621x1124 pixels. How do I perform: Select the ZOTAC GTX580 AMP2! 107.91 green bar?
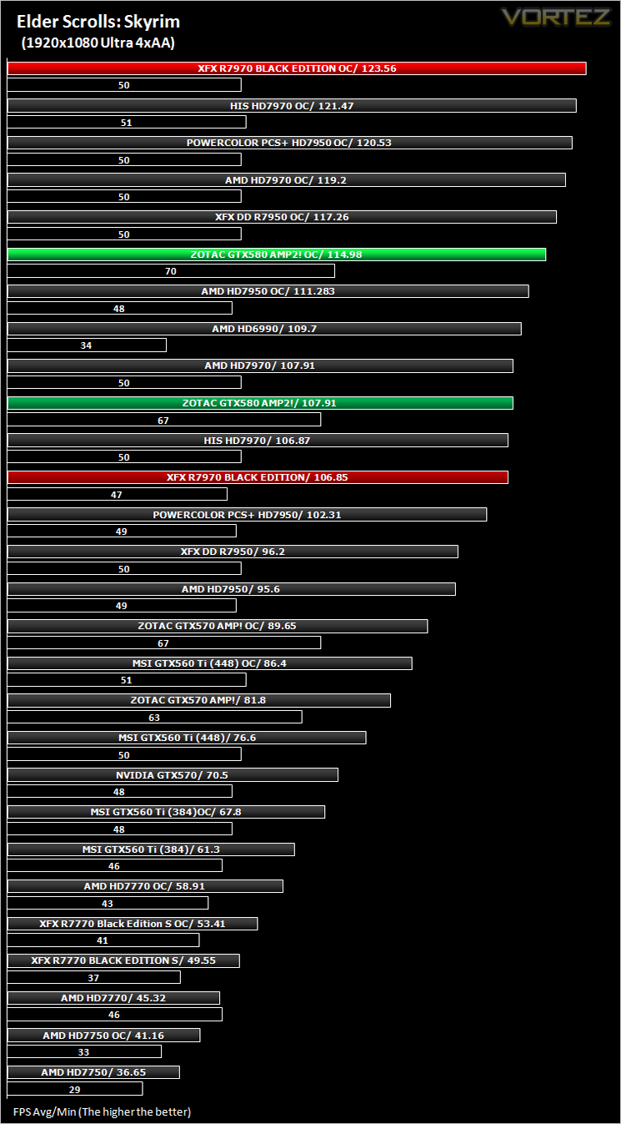(x=260, y=403)
